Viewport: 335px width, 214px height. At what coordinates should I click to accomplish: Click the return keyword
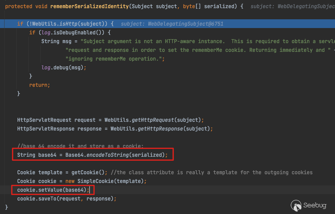38,85
